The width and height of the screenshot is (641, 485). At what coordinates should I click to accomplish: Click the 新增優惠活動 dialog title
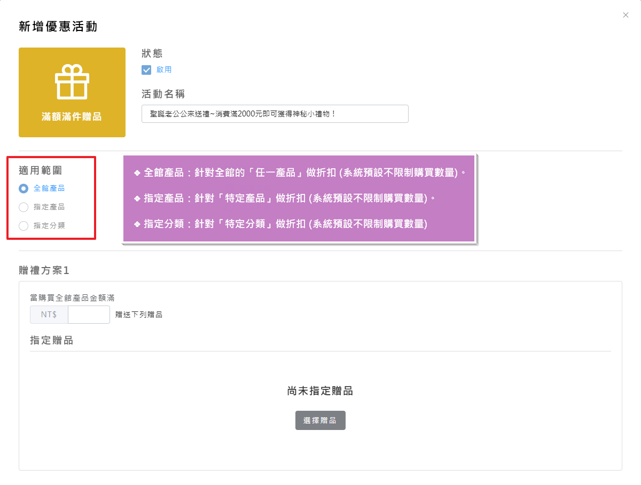coord(58,26)
